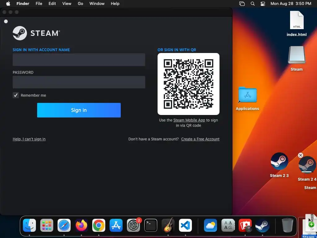Open Firefox from the Dock
The height and width of the screenshot is (238, 317).
[81, 225]
